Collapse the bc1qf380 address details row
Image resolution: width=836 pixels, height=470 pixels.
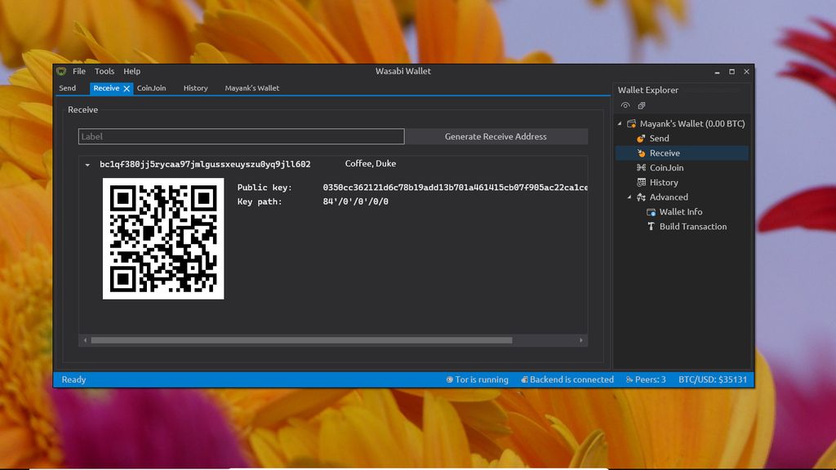coord(87,165)
